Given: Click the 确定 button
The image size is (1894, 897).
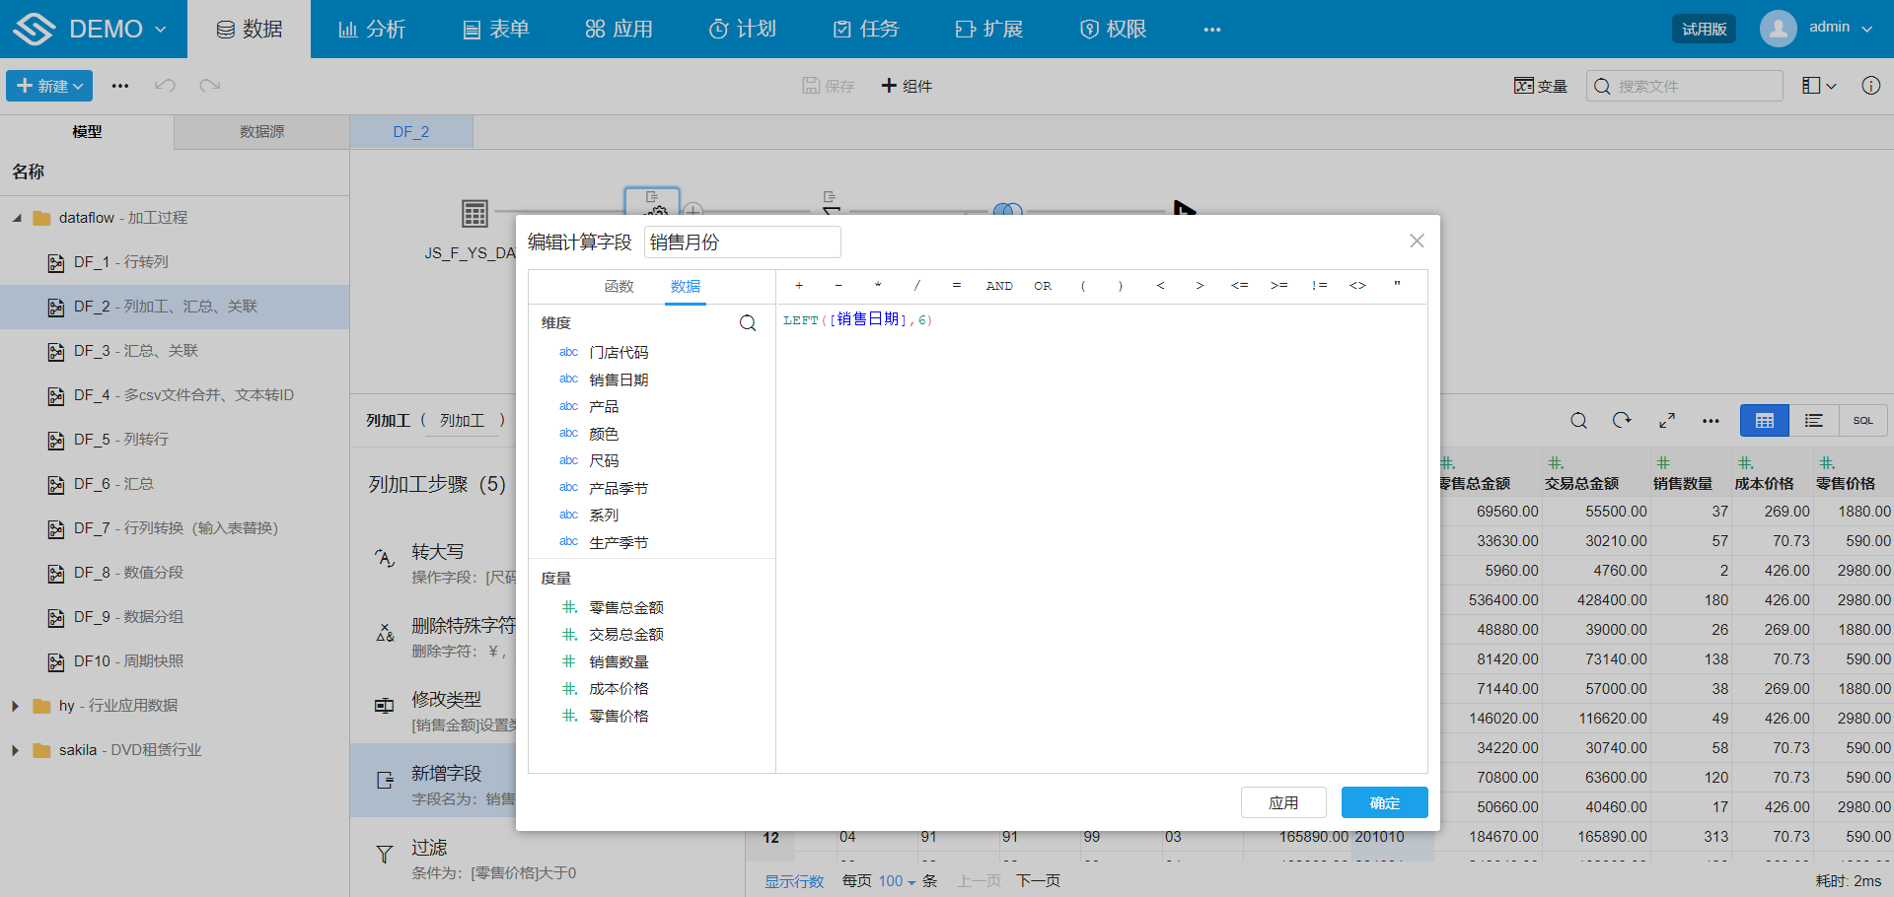Looking at the screenshot, I should 1385,802.
